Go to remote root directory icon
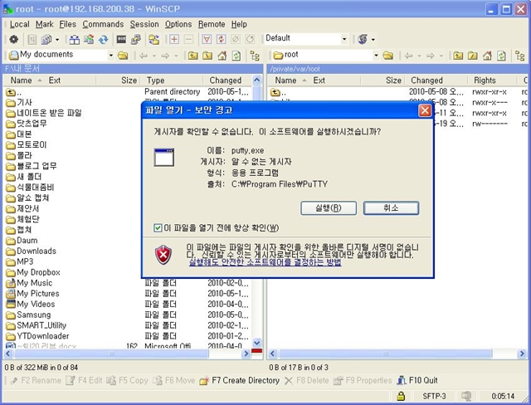The width and height of the screenshot is (531, 405). click(x=472, y=56)
